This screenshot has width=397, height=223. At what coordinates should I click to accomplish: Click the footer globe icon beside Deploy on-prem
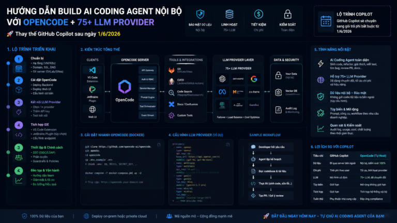[86, 216]
